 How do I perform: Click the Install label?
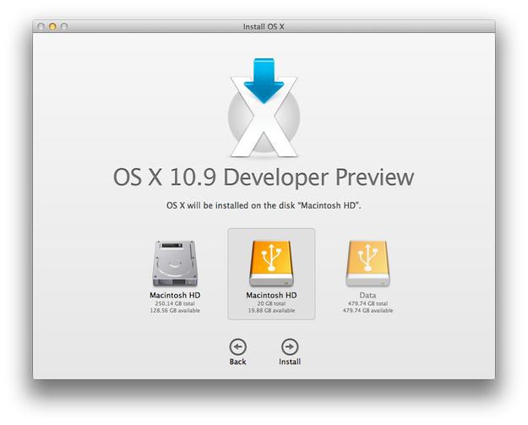click(x=290, y=362)
